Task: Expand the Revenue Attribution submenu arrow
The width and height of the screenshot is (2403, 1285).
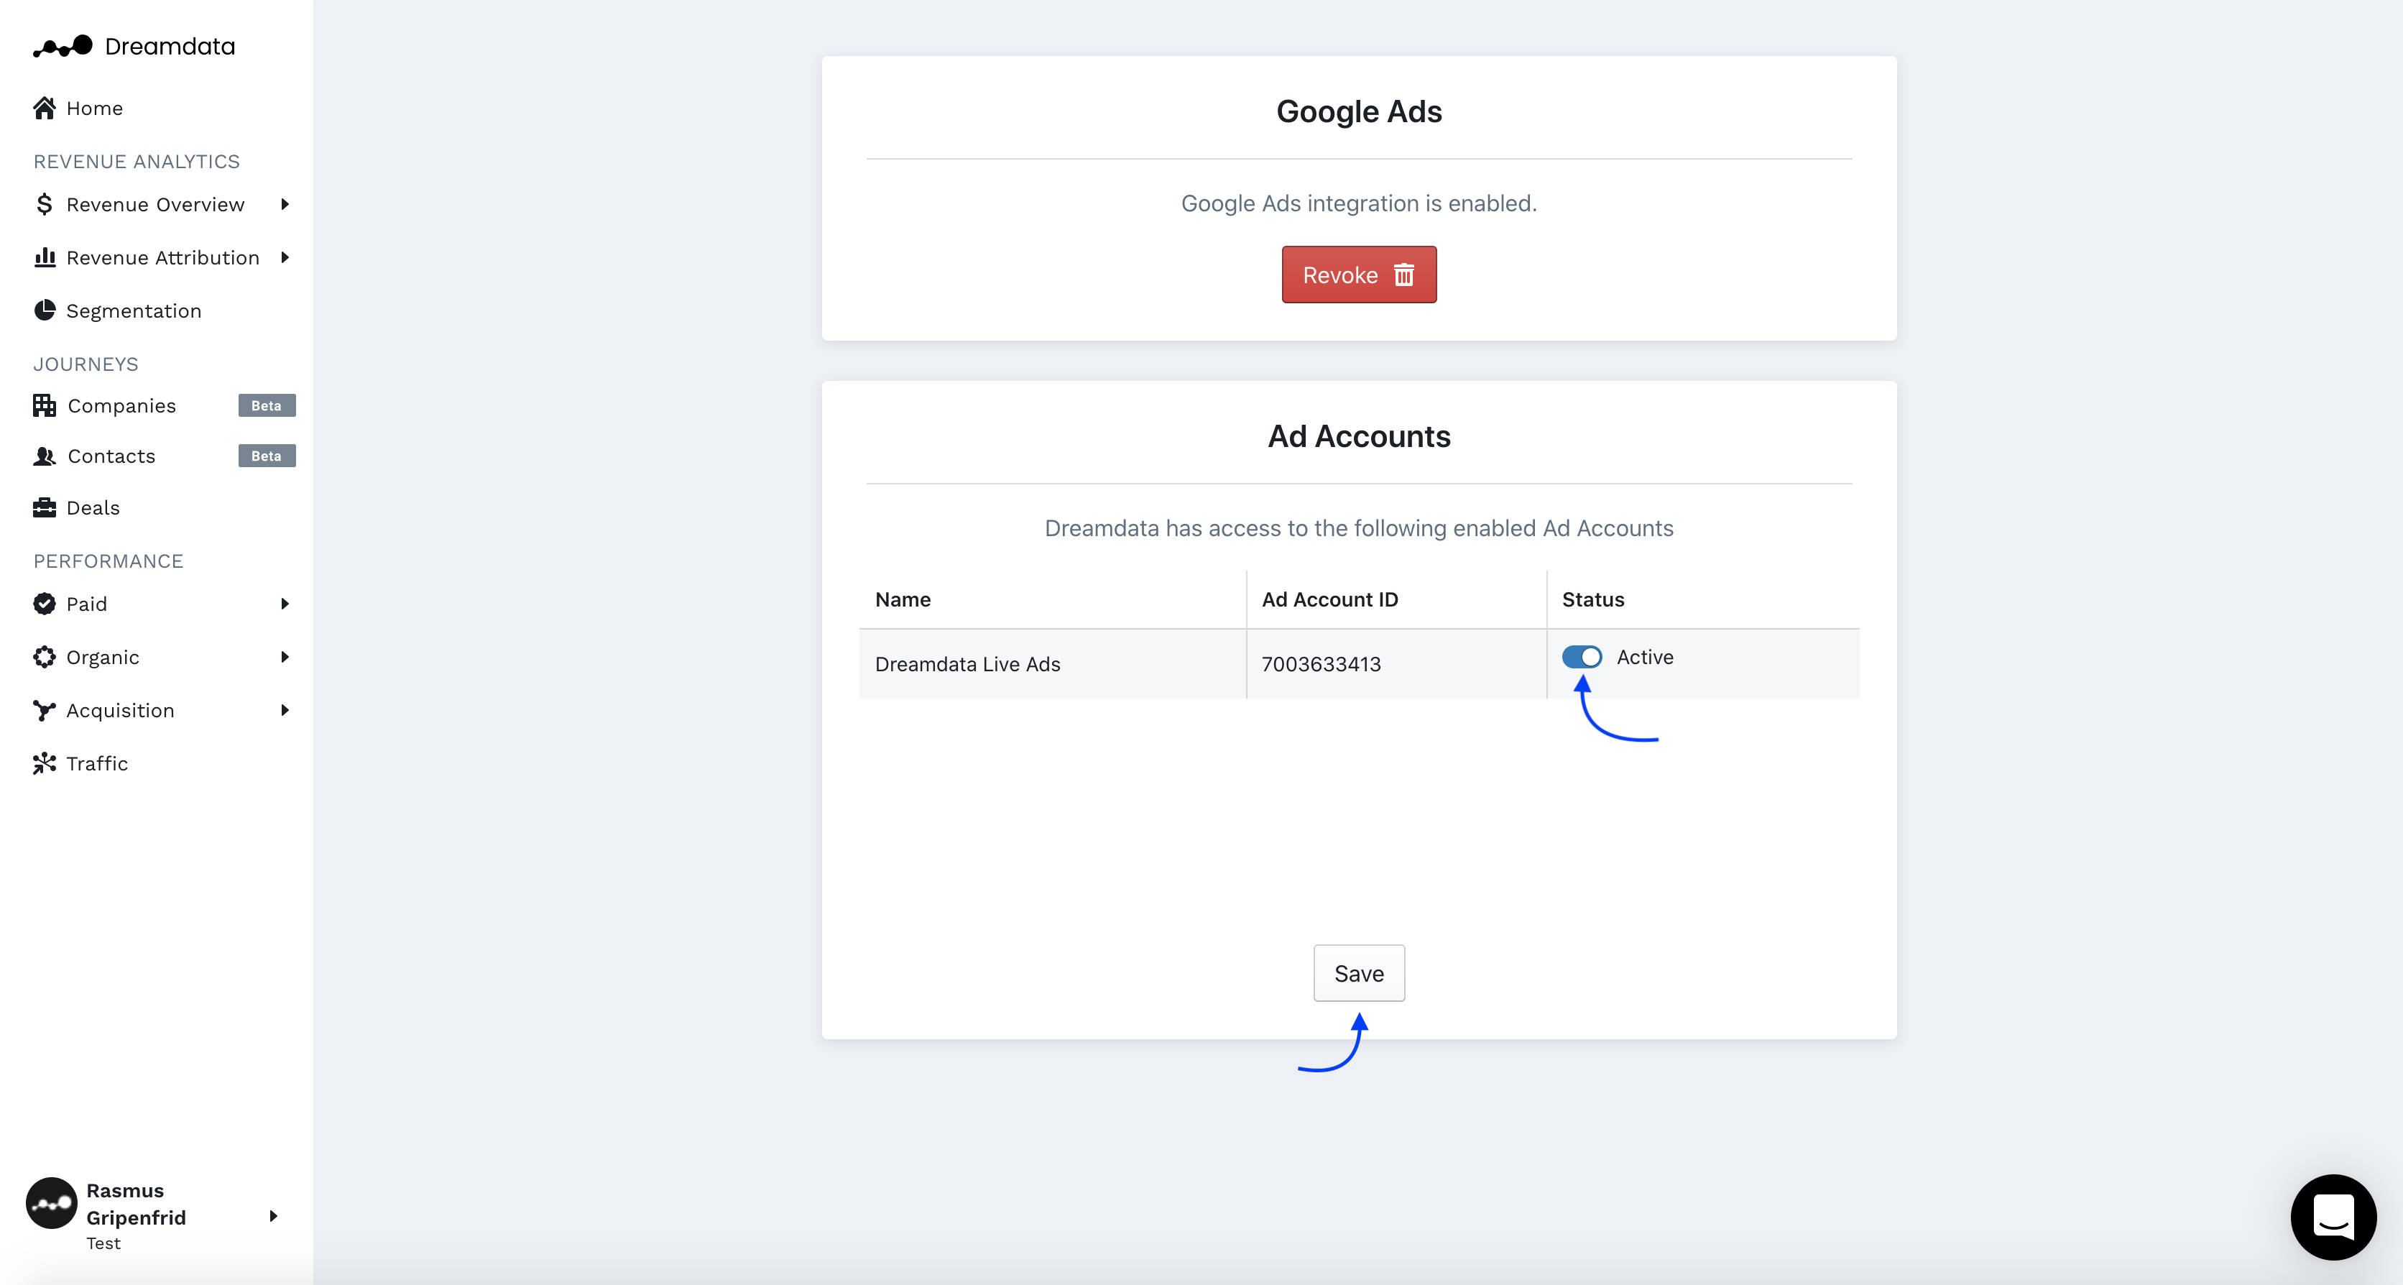Action: tap(285, 257)
